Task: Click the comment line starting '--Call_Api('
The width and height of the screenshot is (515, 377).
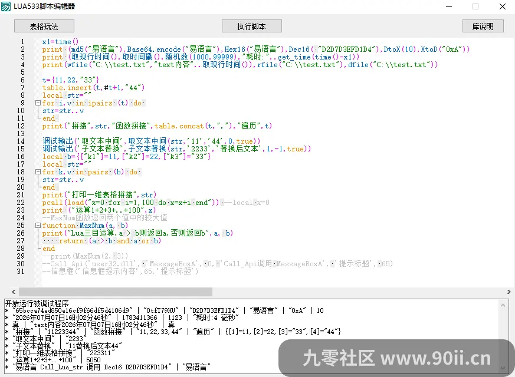Action: (x=218, y=264)
